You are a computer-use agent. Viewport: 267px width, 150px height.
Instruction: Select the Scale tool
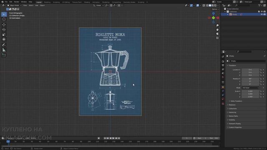(4, 35)
